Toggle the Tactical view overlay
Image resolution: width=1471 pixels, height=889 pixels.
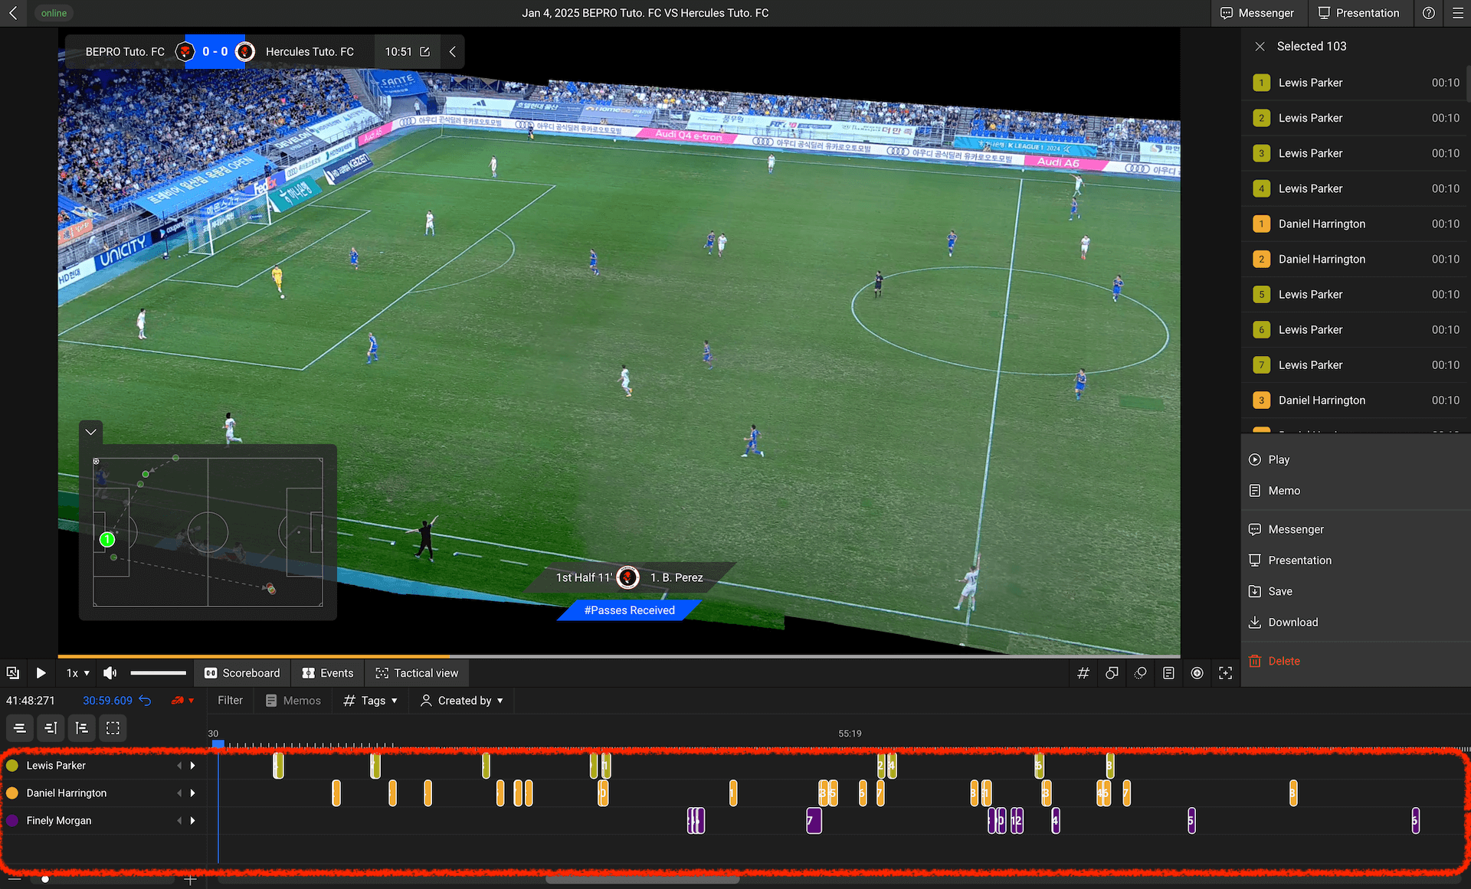(417, 673)
